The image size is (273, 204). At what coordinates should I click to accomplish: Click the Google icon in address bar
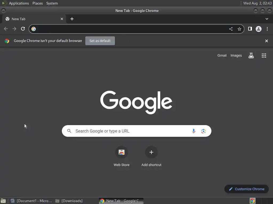[34, 29]
